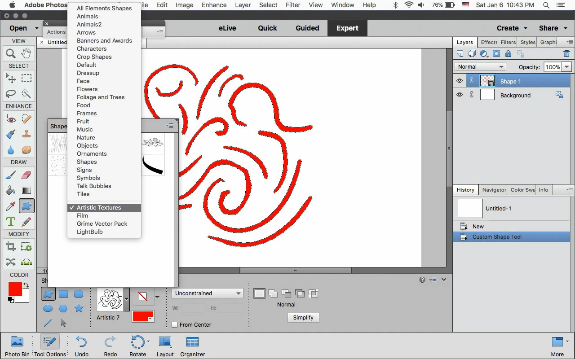Switch to the Navigator panel tab

coord(494,190)
